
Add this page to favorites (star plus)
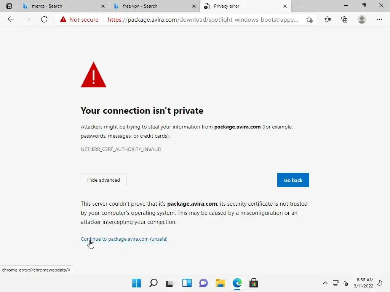(309, 19)
